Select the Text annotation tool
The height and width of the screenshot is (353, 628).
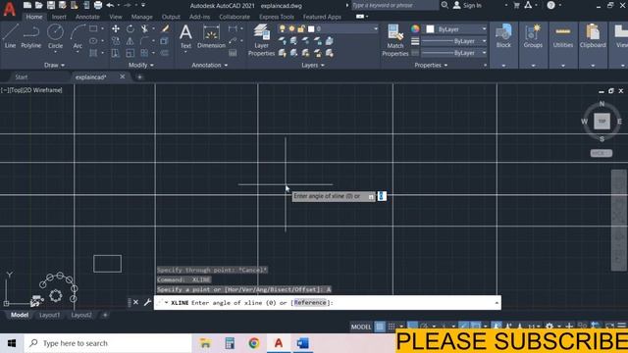click(185, 36)
